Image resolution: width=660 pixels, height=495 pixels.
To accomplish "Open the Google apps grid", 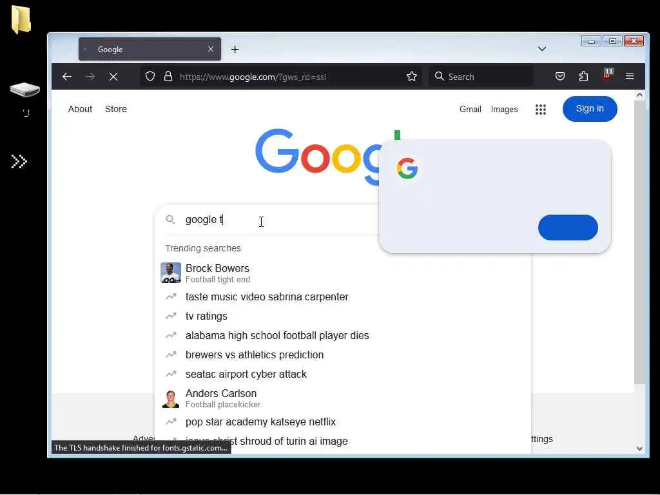I will [541, 110].
